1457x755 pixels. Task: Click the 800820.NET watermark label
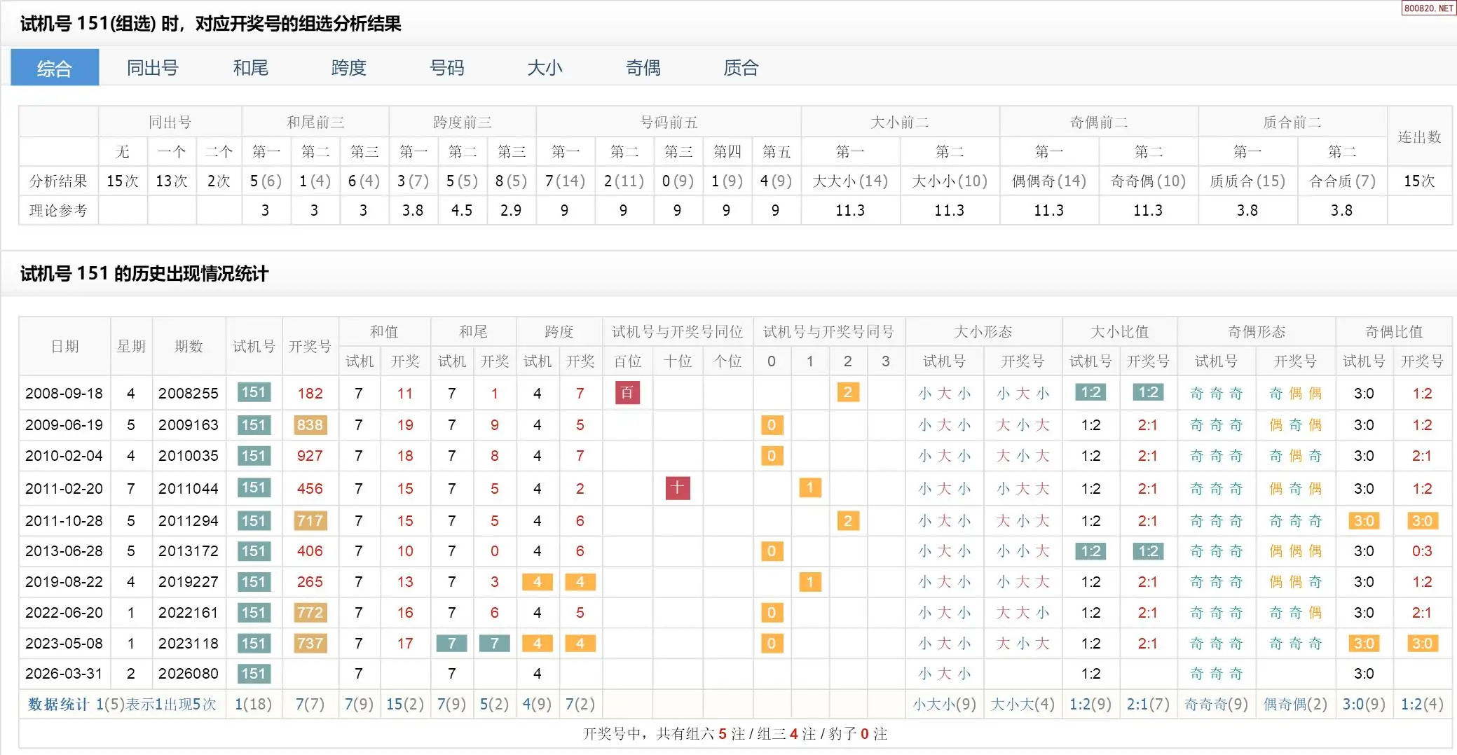pos(1428,8)
